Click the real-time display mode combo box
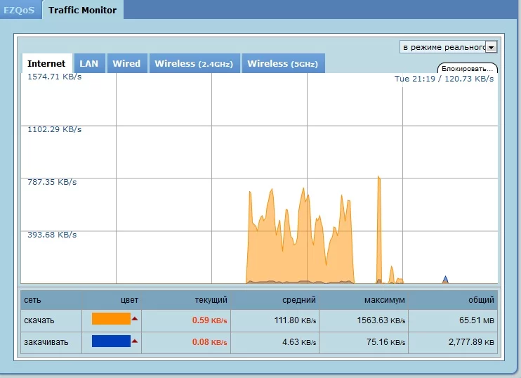 tap(443, 47)
